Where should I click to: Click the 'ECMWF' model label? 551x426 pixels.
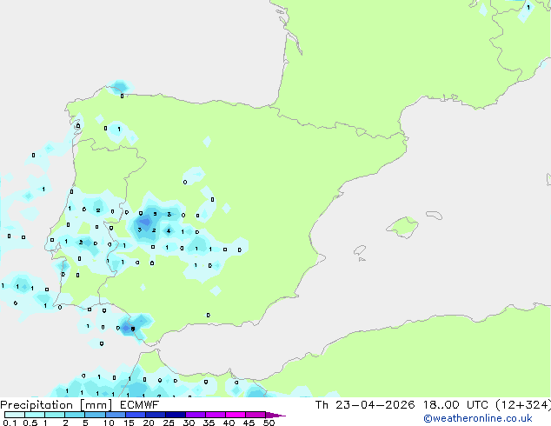tap(140, 405)
